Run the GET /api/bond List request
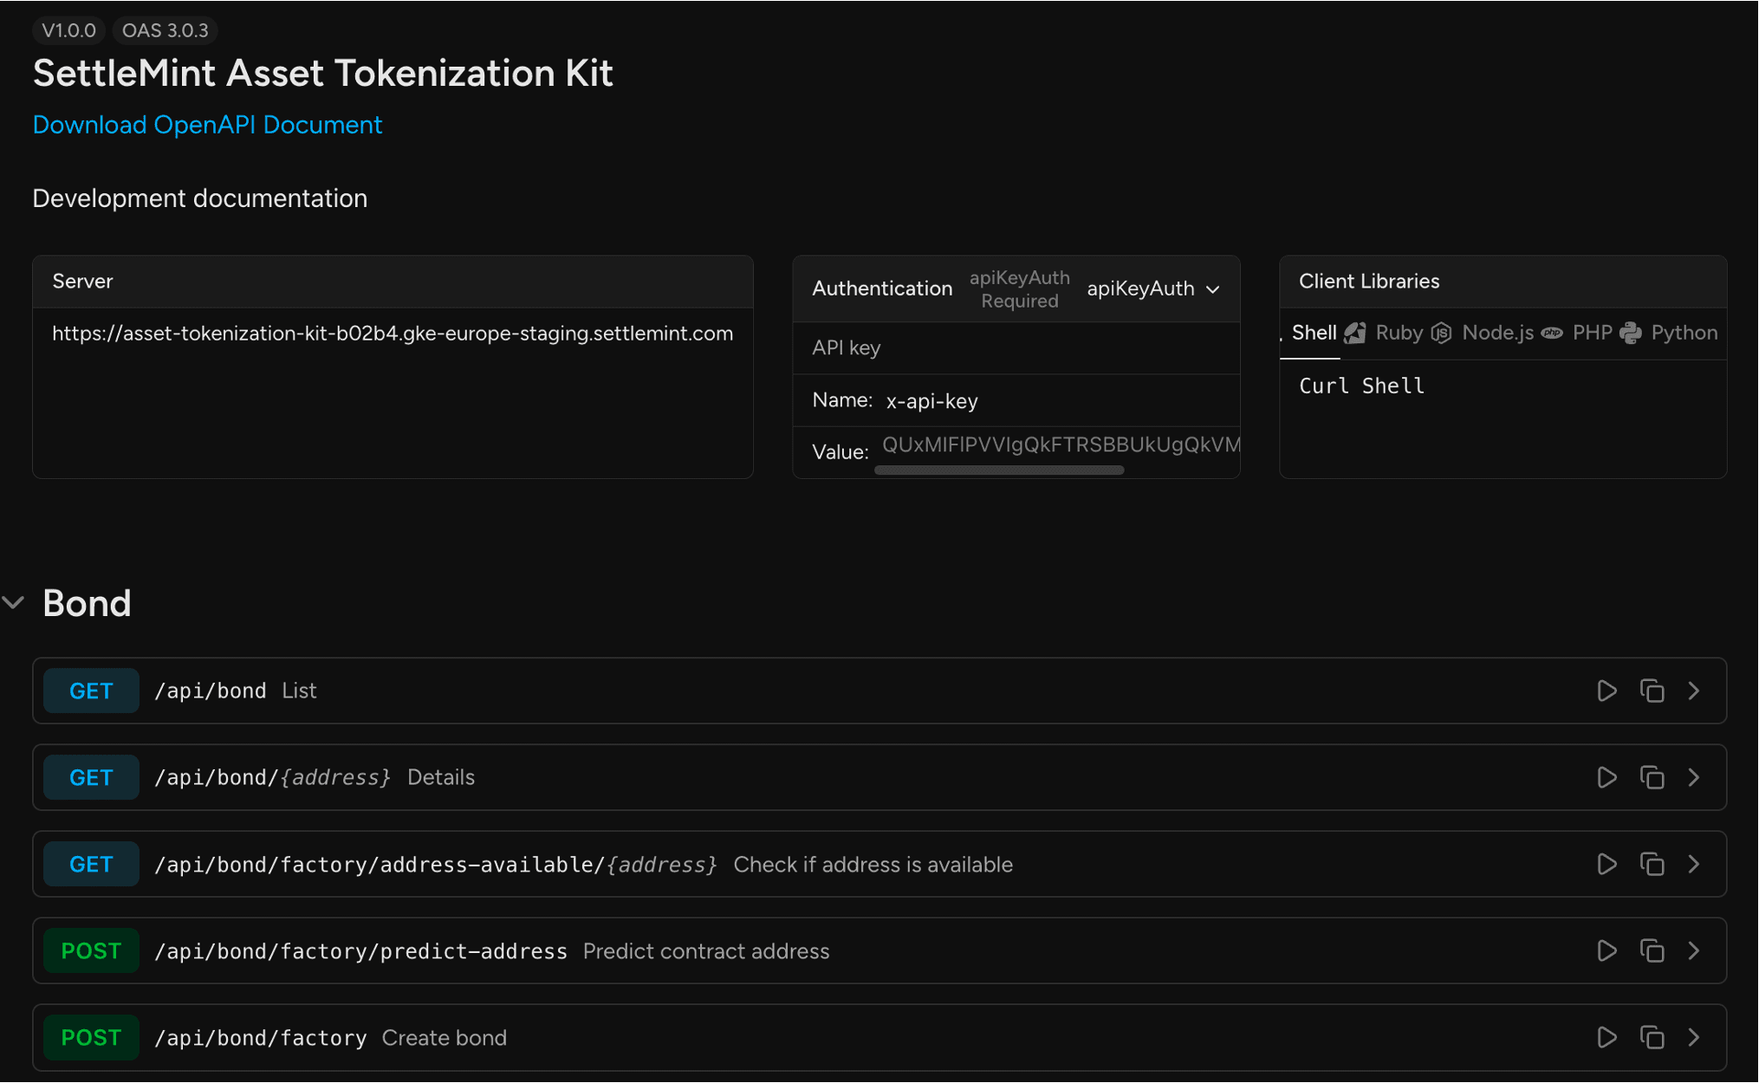Screen dimensions: 1759x1083 (1606, 691)
